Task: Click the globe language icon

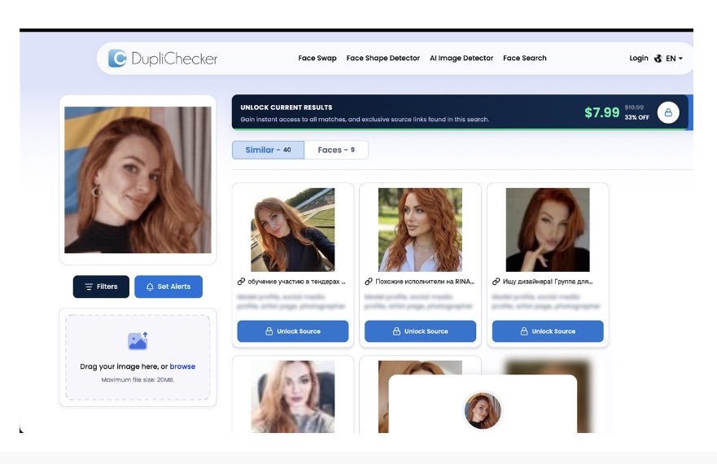Action: coord(658,58)
